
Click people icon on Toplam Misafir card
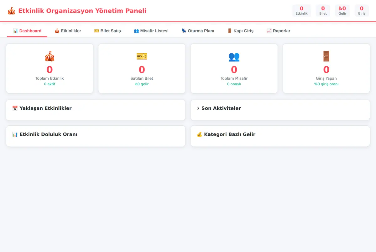[x=234, y=57]
